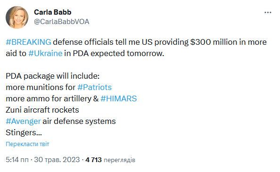This screenshot has width=280, height=172.
Task: View the 4 713 переглядів count
Action: coord(110,160)
